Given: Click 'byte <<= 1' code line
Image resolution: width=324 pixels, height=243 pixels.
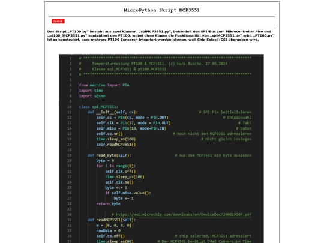Looking at the screenshot, I should click(116, 187).
